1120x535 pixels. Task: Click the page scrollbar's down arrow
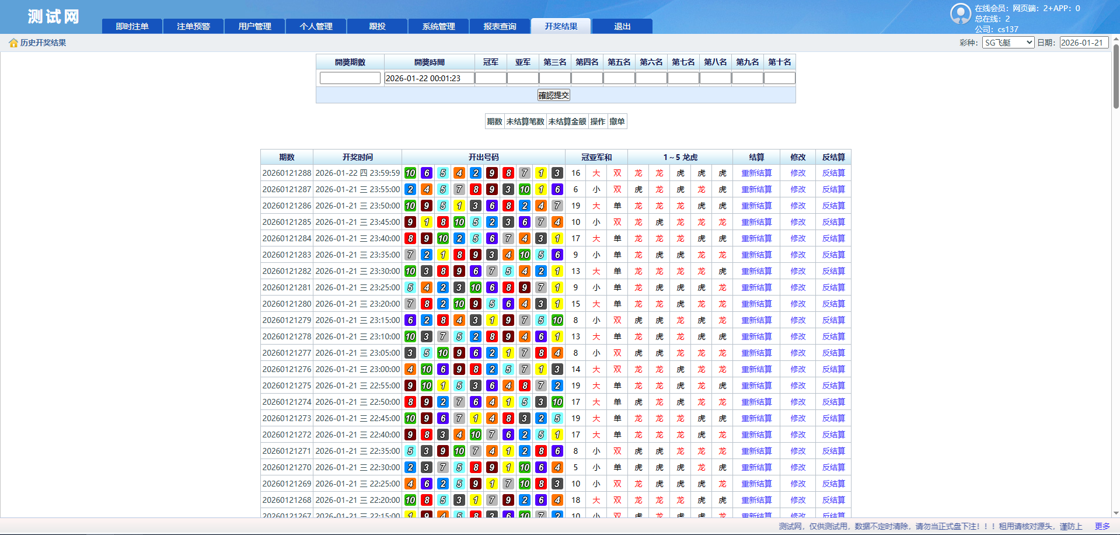tap(1116, 513)
